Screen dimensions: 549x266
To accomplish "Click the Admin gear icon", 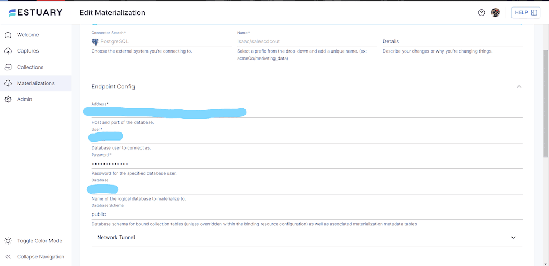I will 8,99.
